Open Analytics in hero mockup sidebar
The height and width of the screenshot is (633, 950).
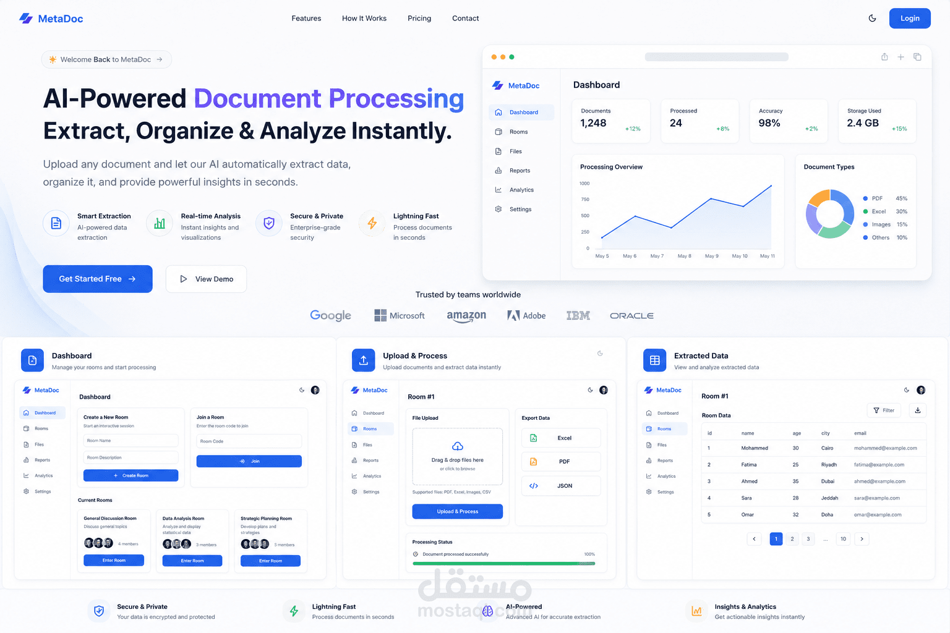pyautogui.click(x=521, y=190)
